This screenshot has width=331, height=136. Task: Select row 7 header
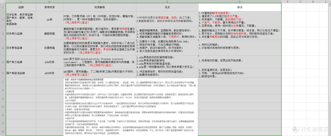[x=3, y=82]
